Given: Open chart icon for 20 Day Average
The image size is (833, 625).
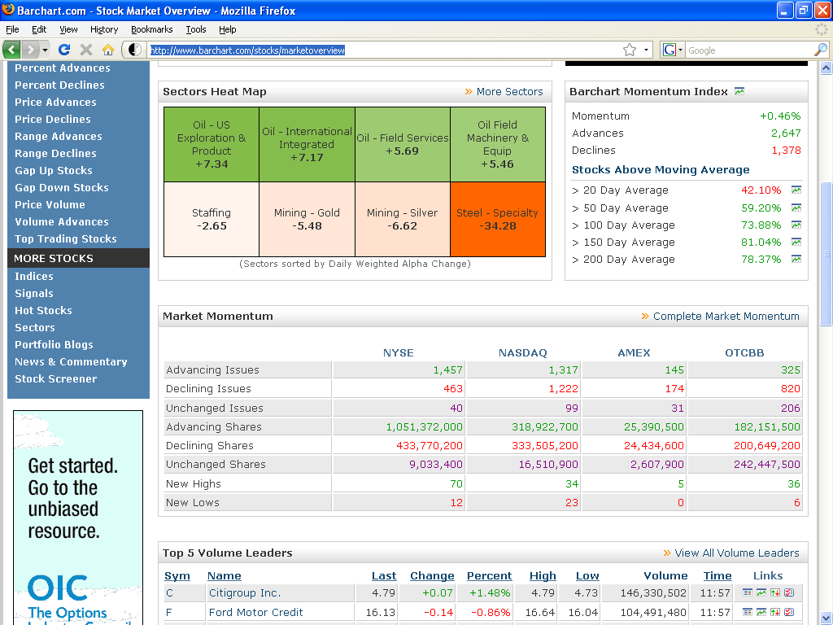Looking at the screenshot, I should [x=796, y=190].
